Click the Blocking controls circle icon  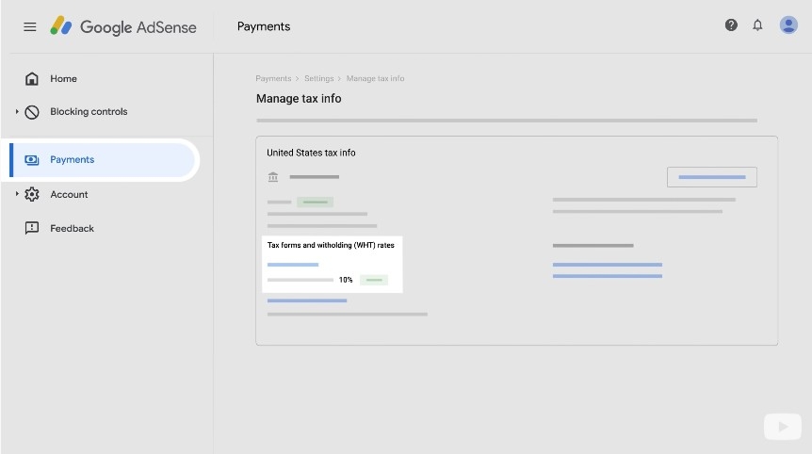[32, 112]
